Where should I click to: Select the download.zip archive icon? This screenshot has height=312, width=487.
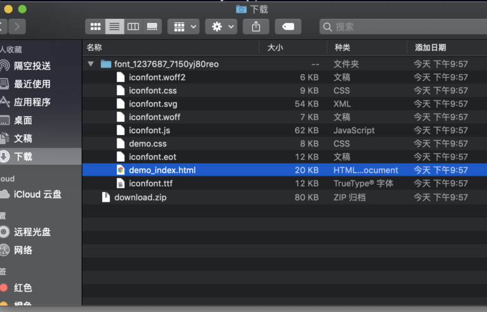(106, 197)
